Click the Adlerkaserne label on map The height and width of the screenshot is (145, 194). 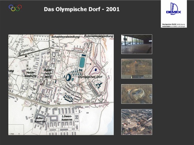tap(40, 120)
